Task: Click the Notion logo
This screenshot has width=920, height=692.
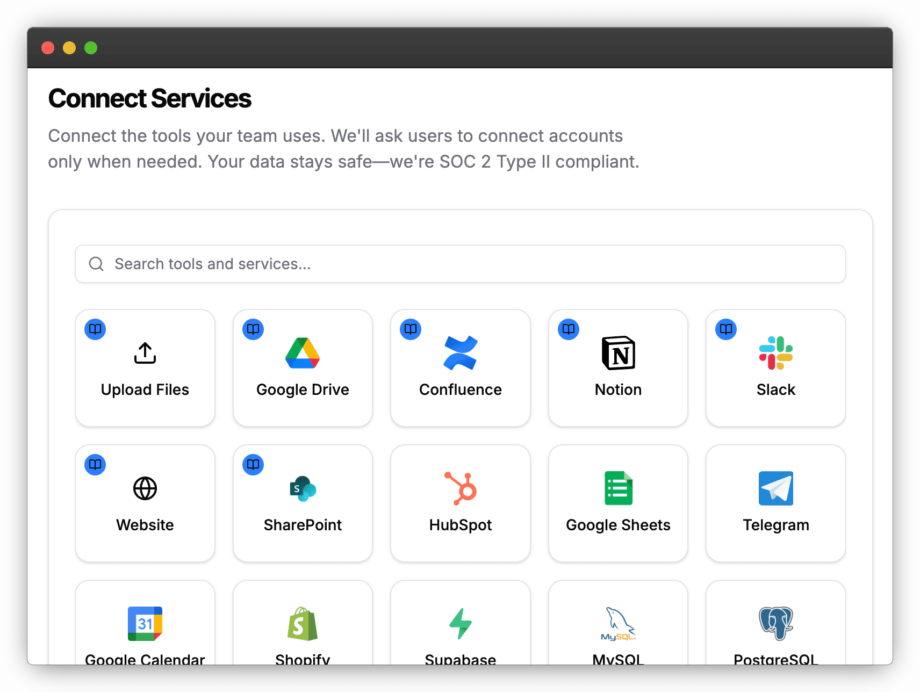Action: tap(618, 353)
